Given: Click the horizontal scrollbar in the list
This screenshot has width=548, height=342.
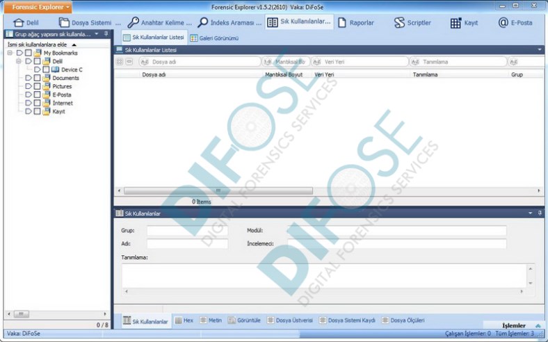Looking at the screenshot, I should point(217,190).
